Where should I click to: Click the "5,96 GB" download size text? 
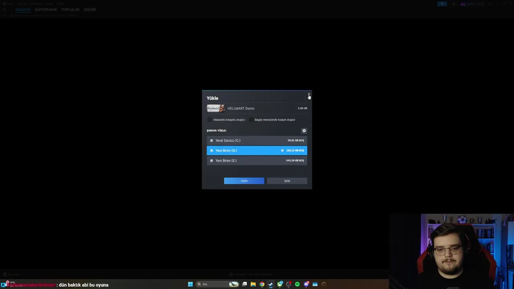tap(302, 108)
